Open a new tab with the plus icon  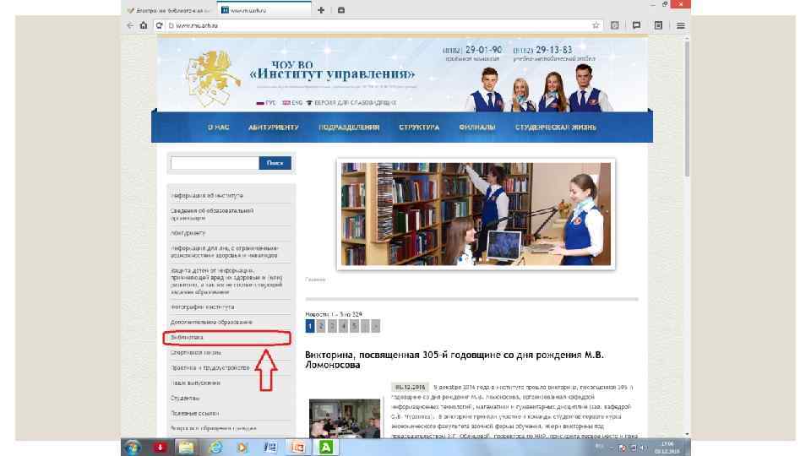click(321, 10)
